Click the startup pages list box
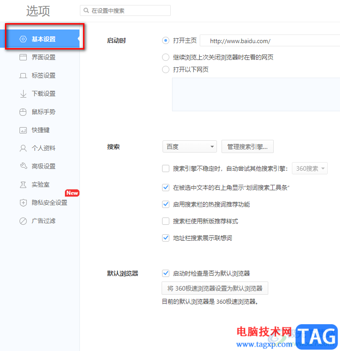Viewport: 340px width, 351px height. tap(256, 94)
